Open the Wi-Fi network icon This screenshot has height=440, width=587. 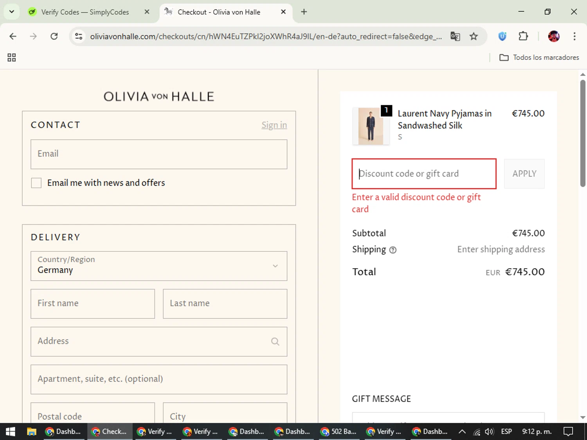coord(477,431)
